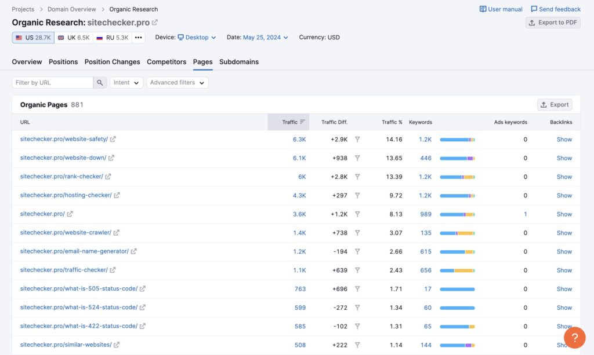
Task: Click filter funnel icon in rank-checker row
Action: [357, 177]
